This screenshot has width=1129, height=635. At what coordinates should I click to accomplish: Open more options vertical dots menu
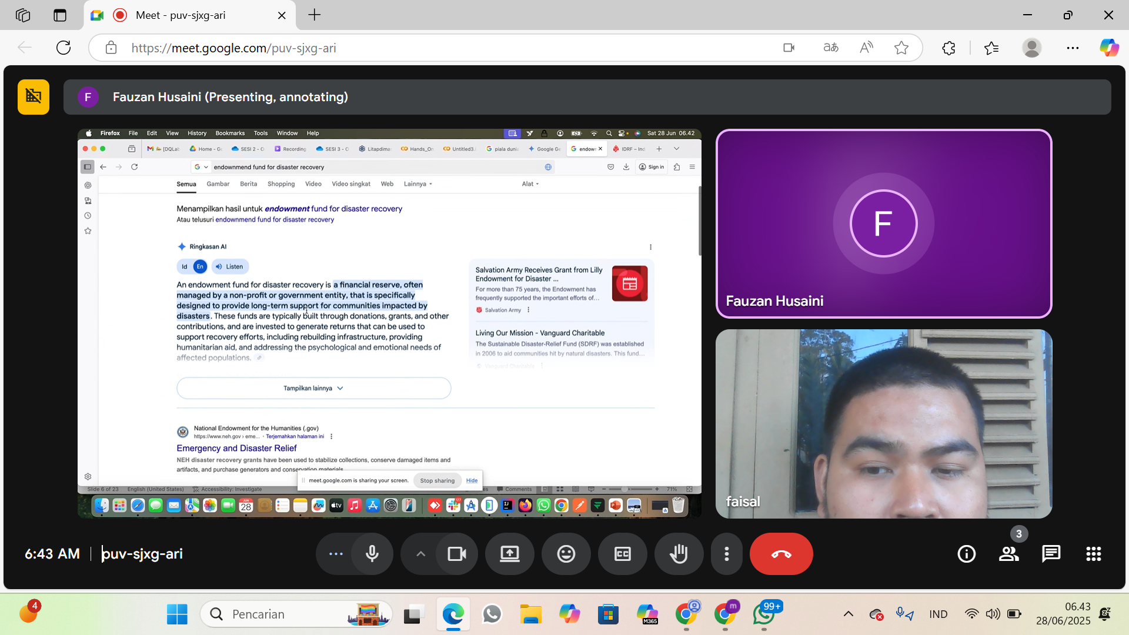(x=727, y=554)
